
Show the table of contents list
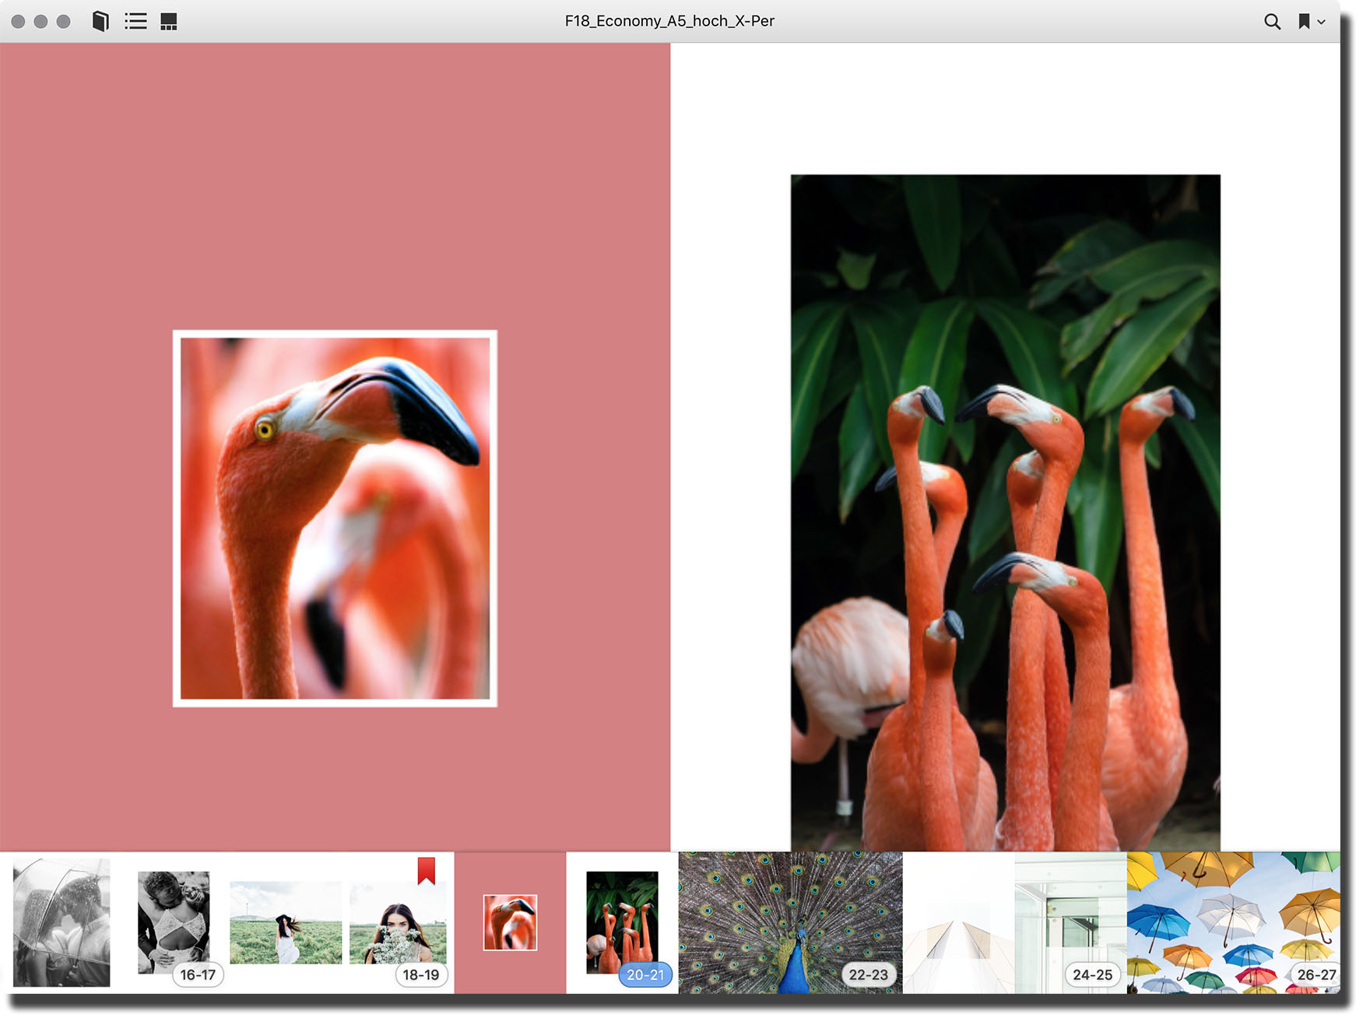tap(135, 21)
